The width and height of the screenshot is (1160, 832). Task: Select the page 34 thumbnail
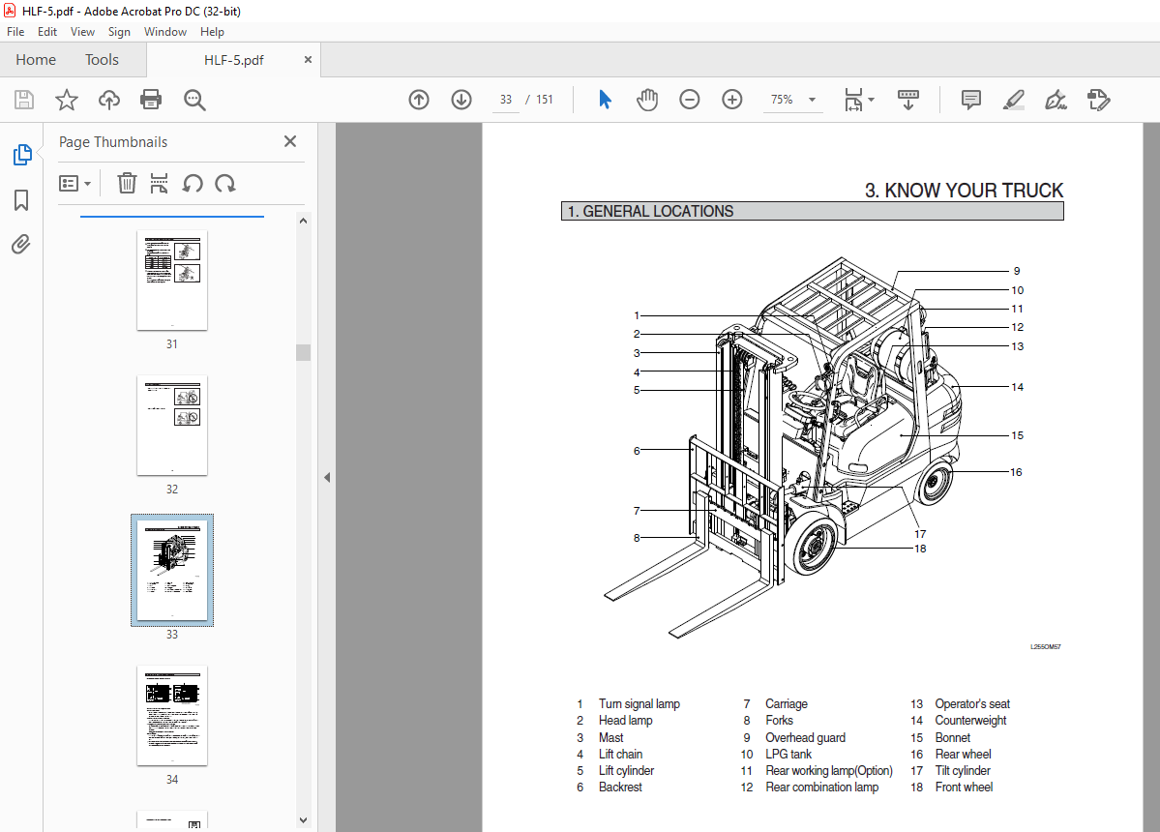(x=171, y=715)
